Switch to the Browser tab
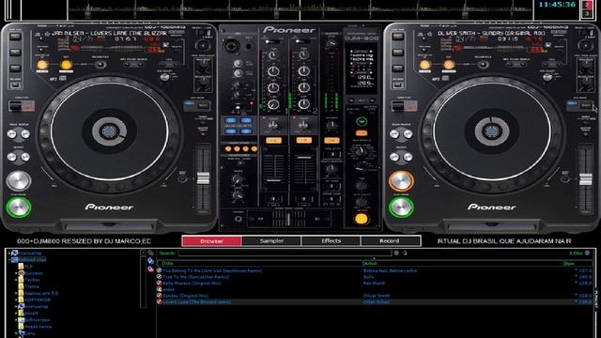This screenshot has height=338, width=601. [211, 241]
